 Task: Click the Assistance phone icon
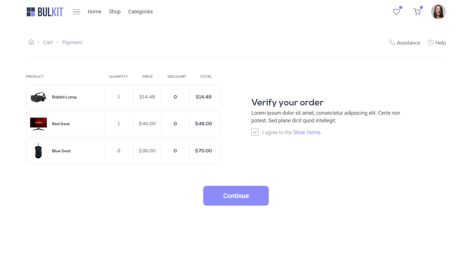tap(392, 43)
